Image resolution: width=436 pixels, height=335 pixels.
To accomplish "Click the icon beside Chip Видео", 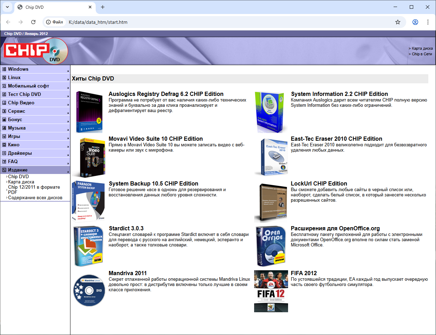I will click(x=4, y=103).
